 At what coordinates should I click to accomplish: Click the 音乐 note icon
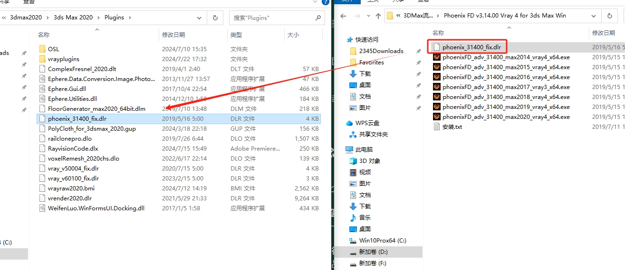point(353,217)
